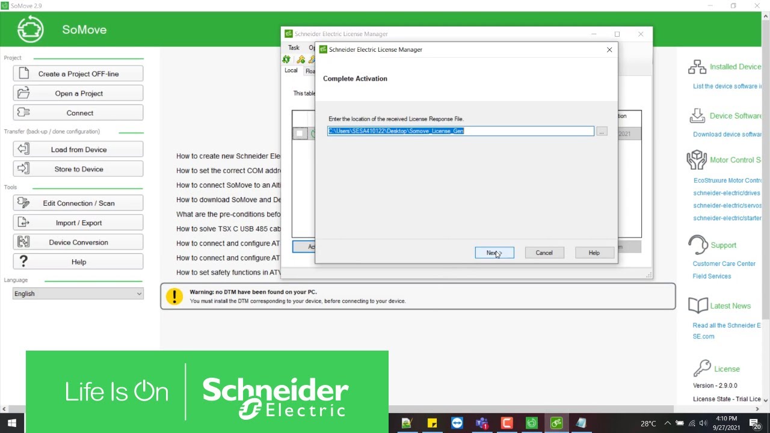Click the Device Software download icon

click(697, 115)
